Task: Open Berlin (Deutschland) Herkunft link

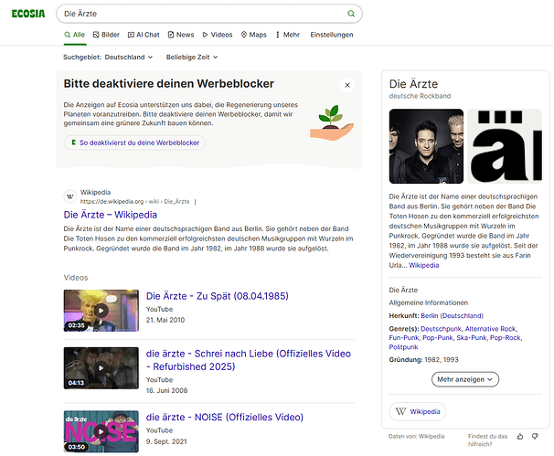Action: point(452,316)
